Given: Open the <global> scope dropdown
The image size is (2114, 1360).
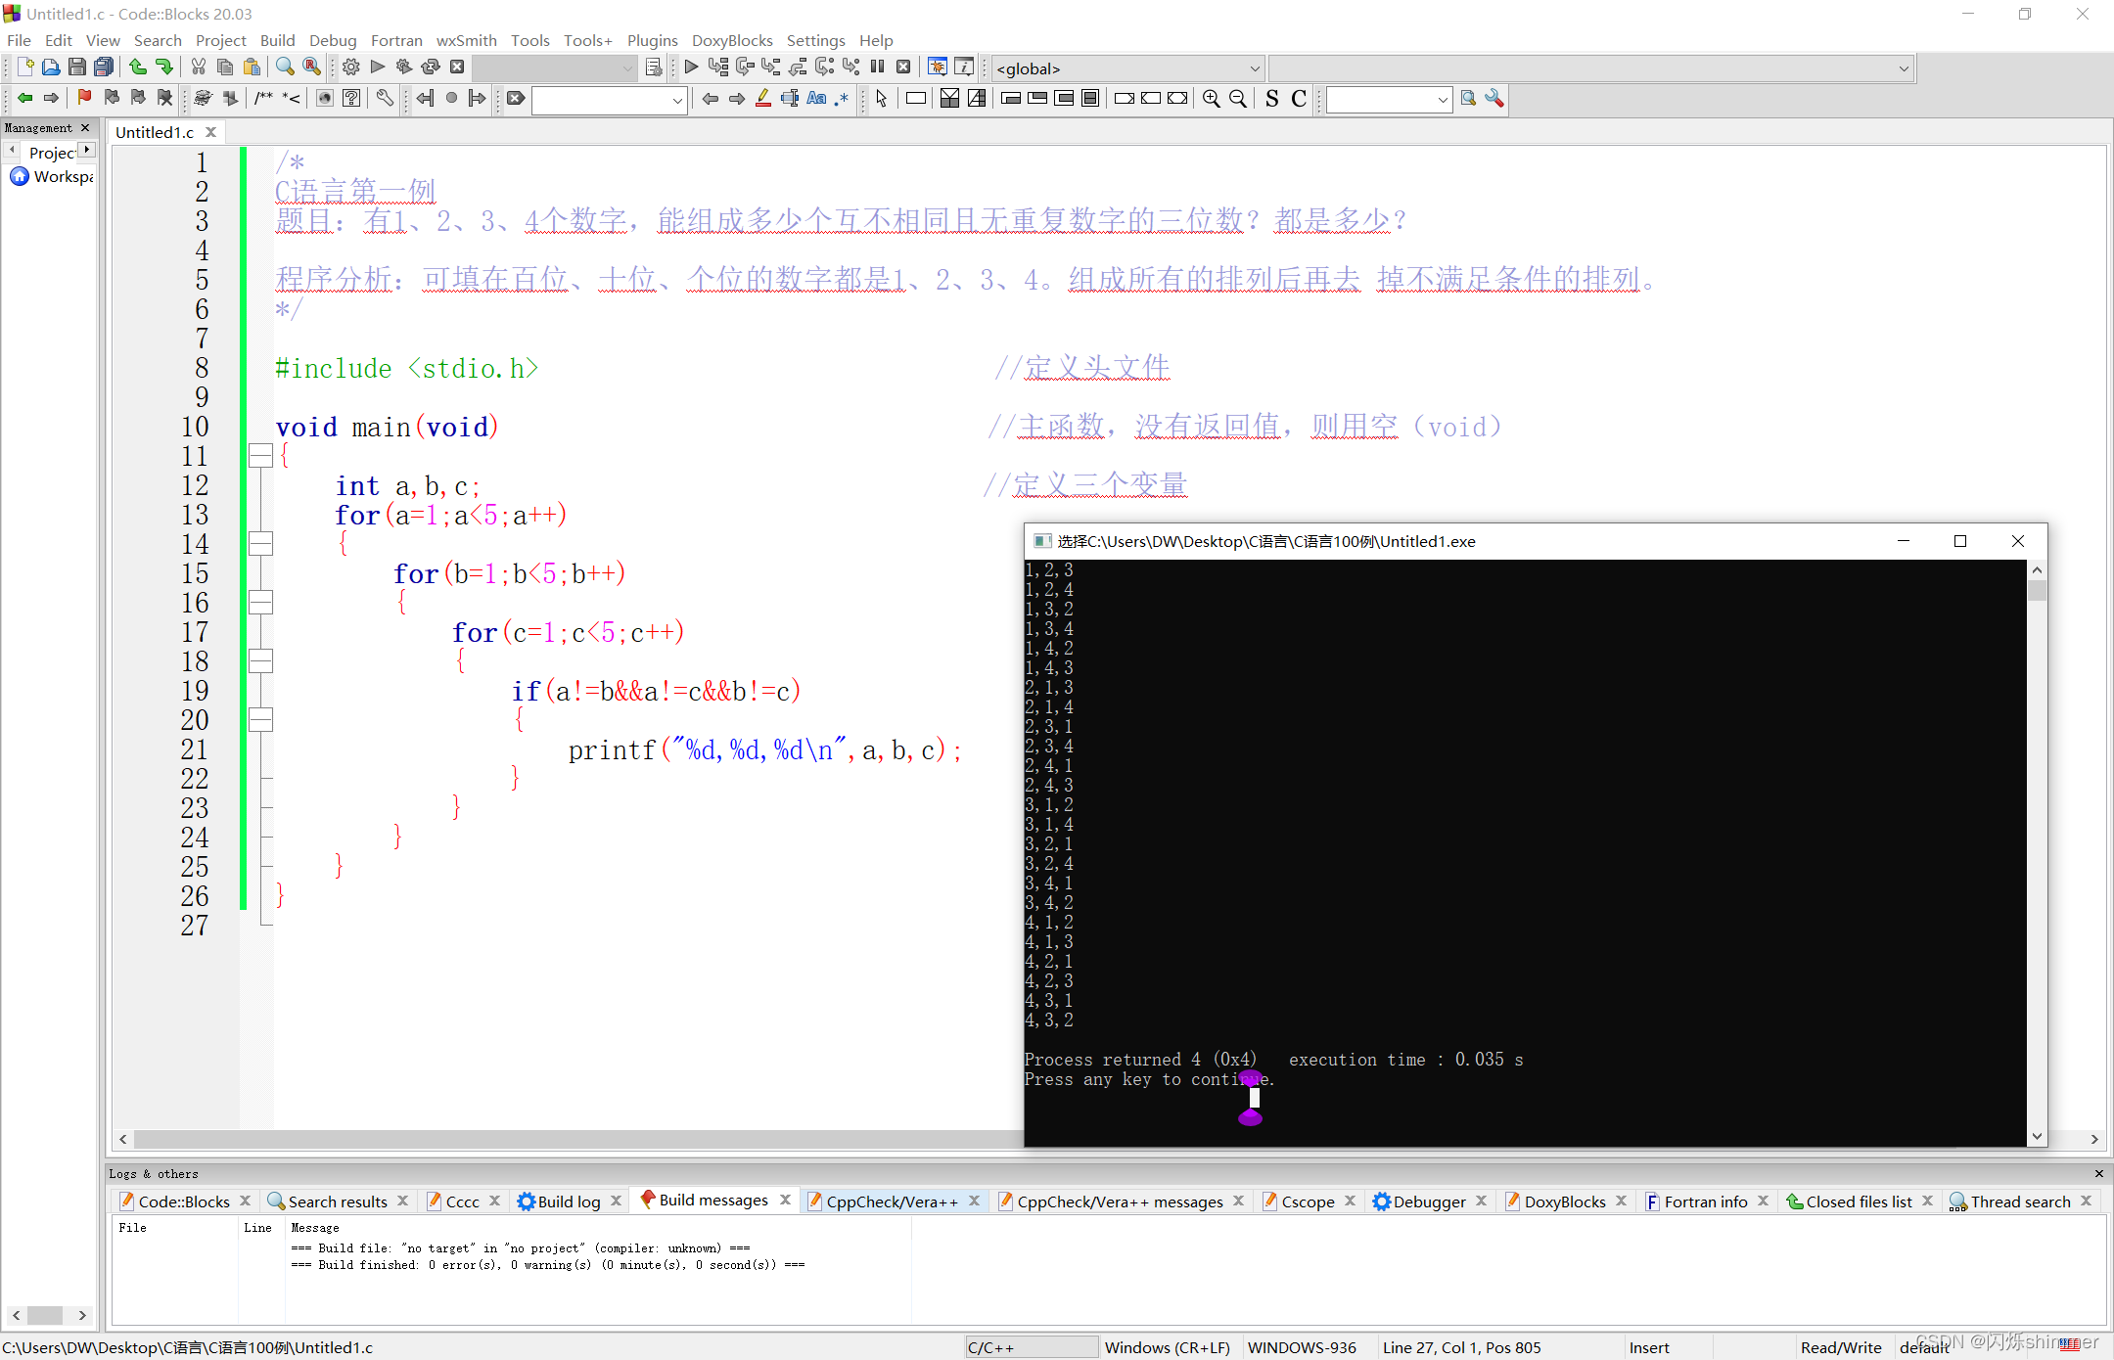Looking at the screenshot, I should pos(1126,68).
